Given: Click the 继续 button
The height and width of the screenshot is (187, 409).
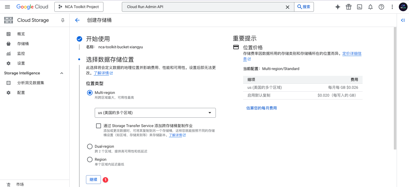Looking at the screenshot, I should pos(93,180).
